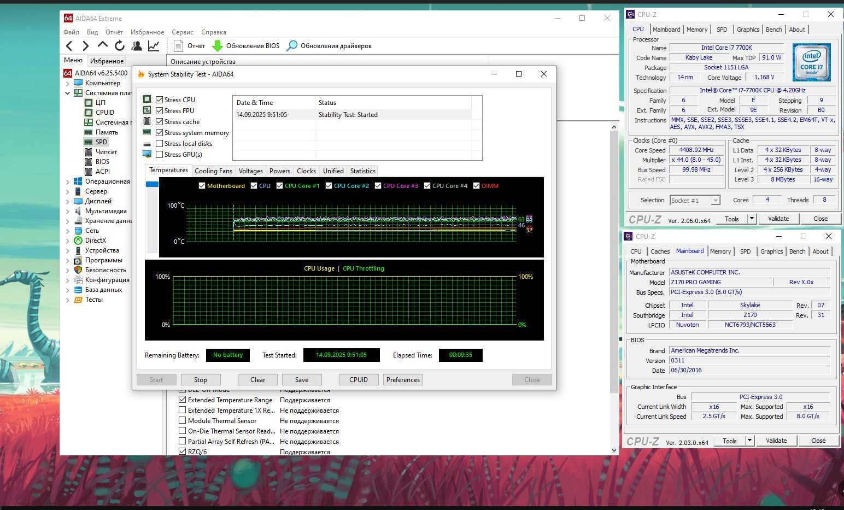Click the Save button in stability test
844x510 pixels.
pos(302,380)
